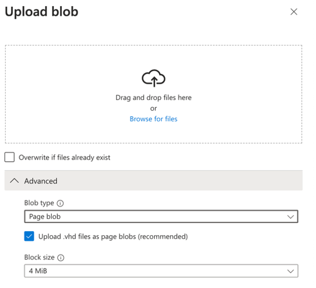Click the cloud upload icon
This screenshot has height=288, width=316.
pyautogui.click(x=154, y=78)
